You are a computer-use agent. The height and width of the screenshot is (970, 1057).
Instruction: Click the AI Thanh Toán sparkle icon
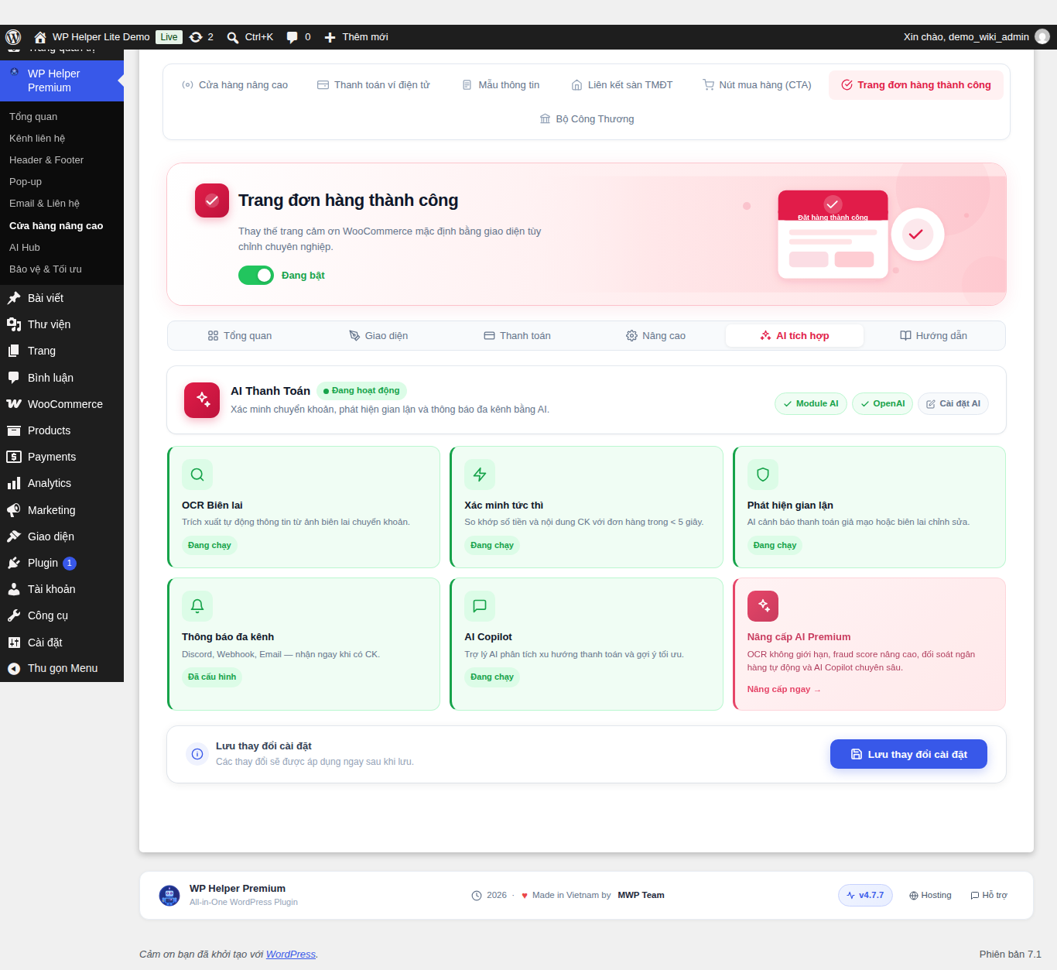point(202,399)
